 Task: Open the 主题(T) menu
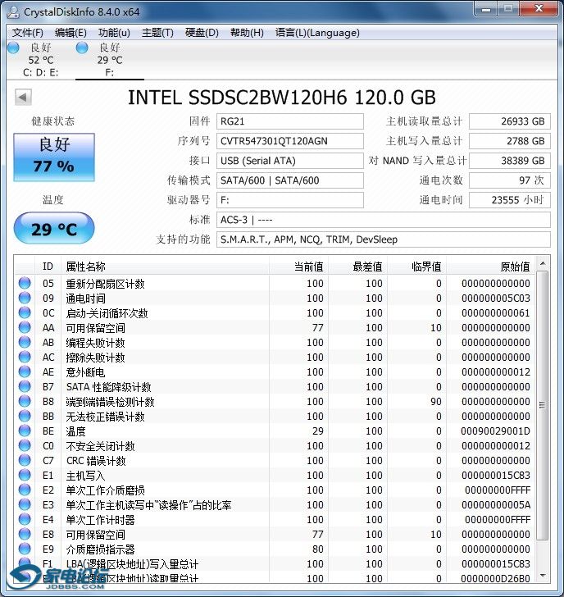(157, 33)
